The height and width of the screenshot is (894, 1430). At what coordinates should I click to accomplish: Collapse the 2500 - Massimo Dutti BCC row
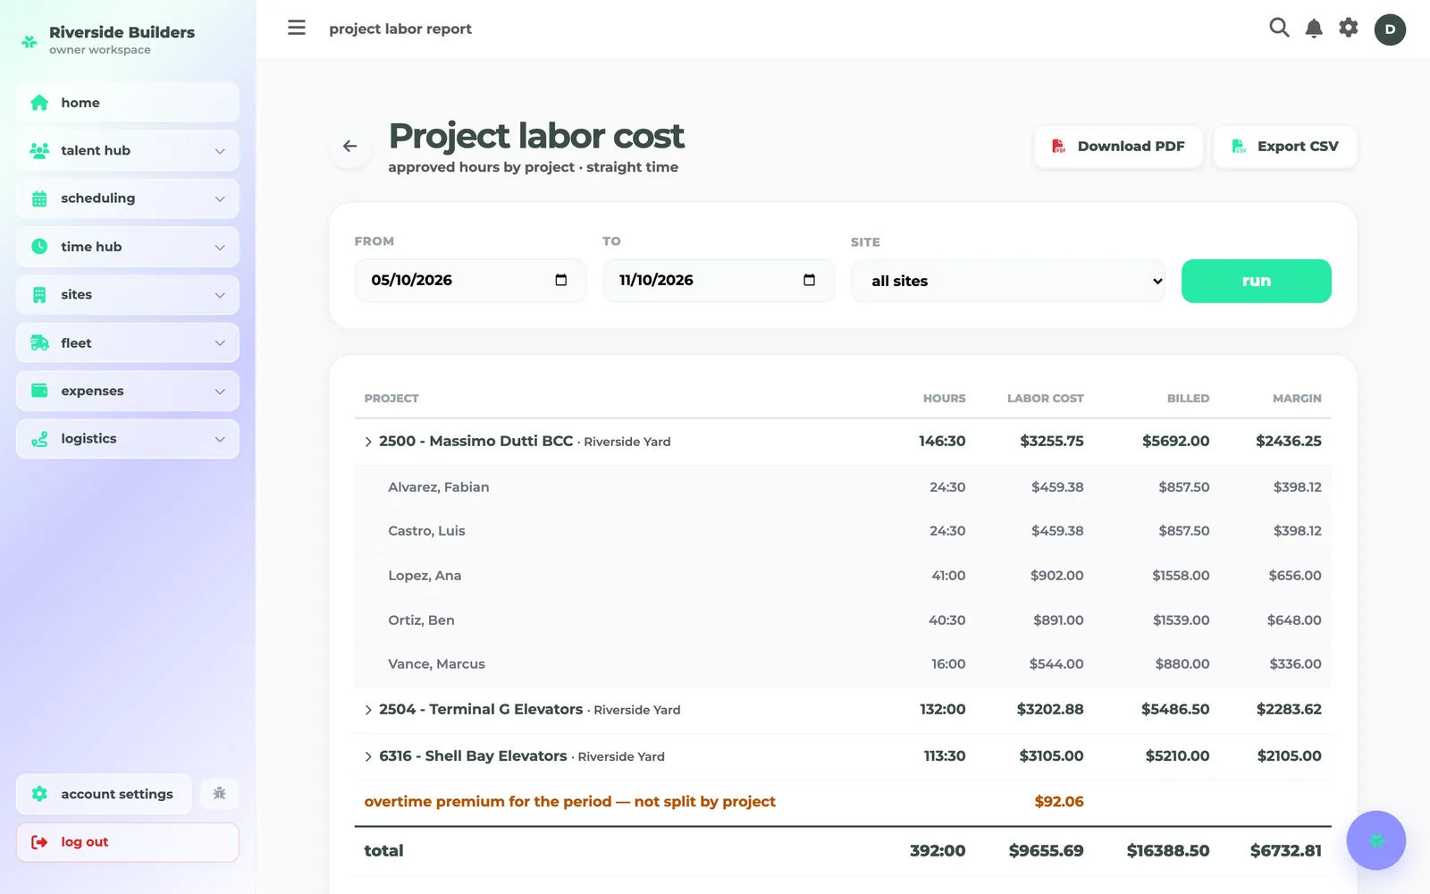[368, 442]
